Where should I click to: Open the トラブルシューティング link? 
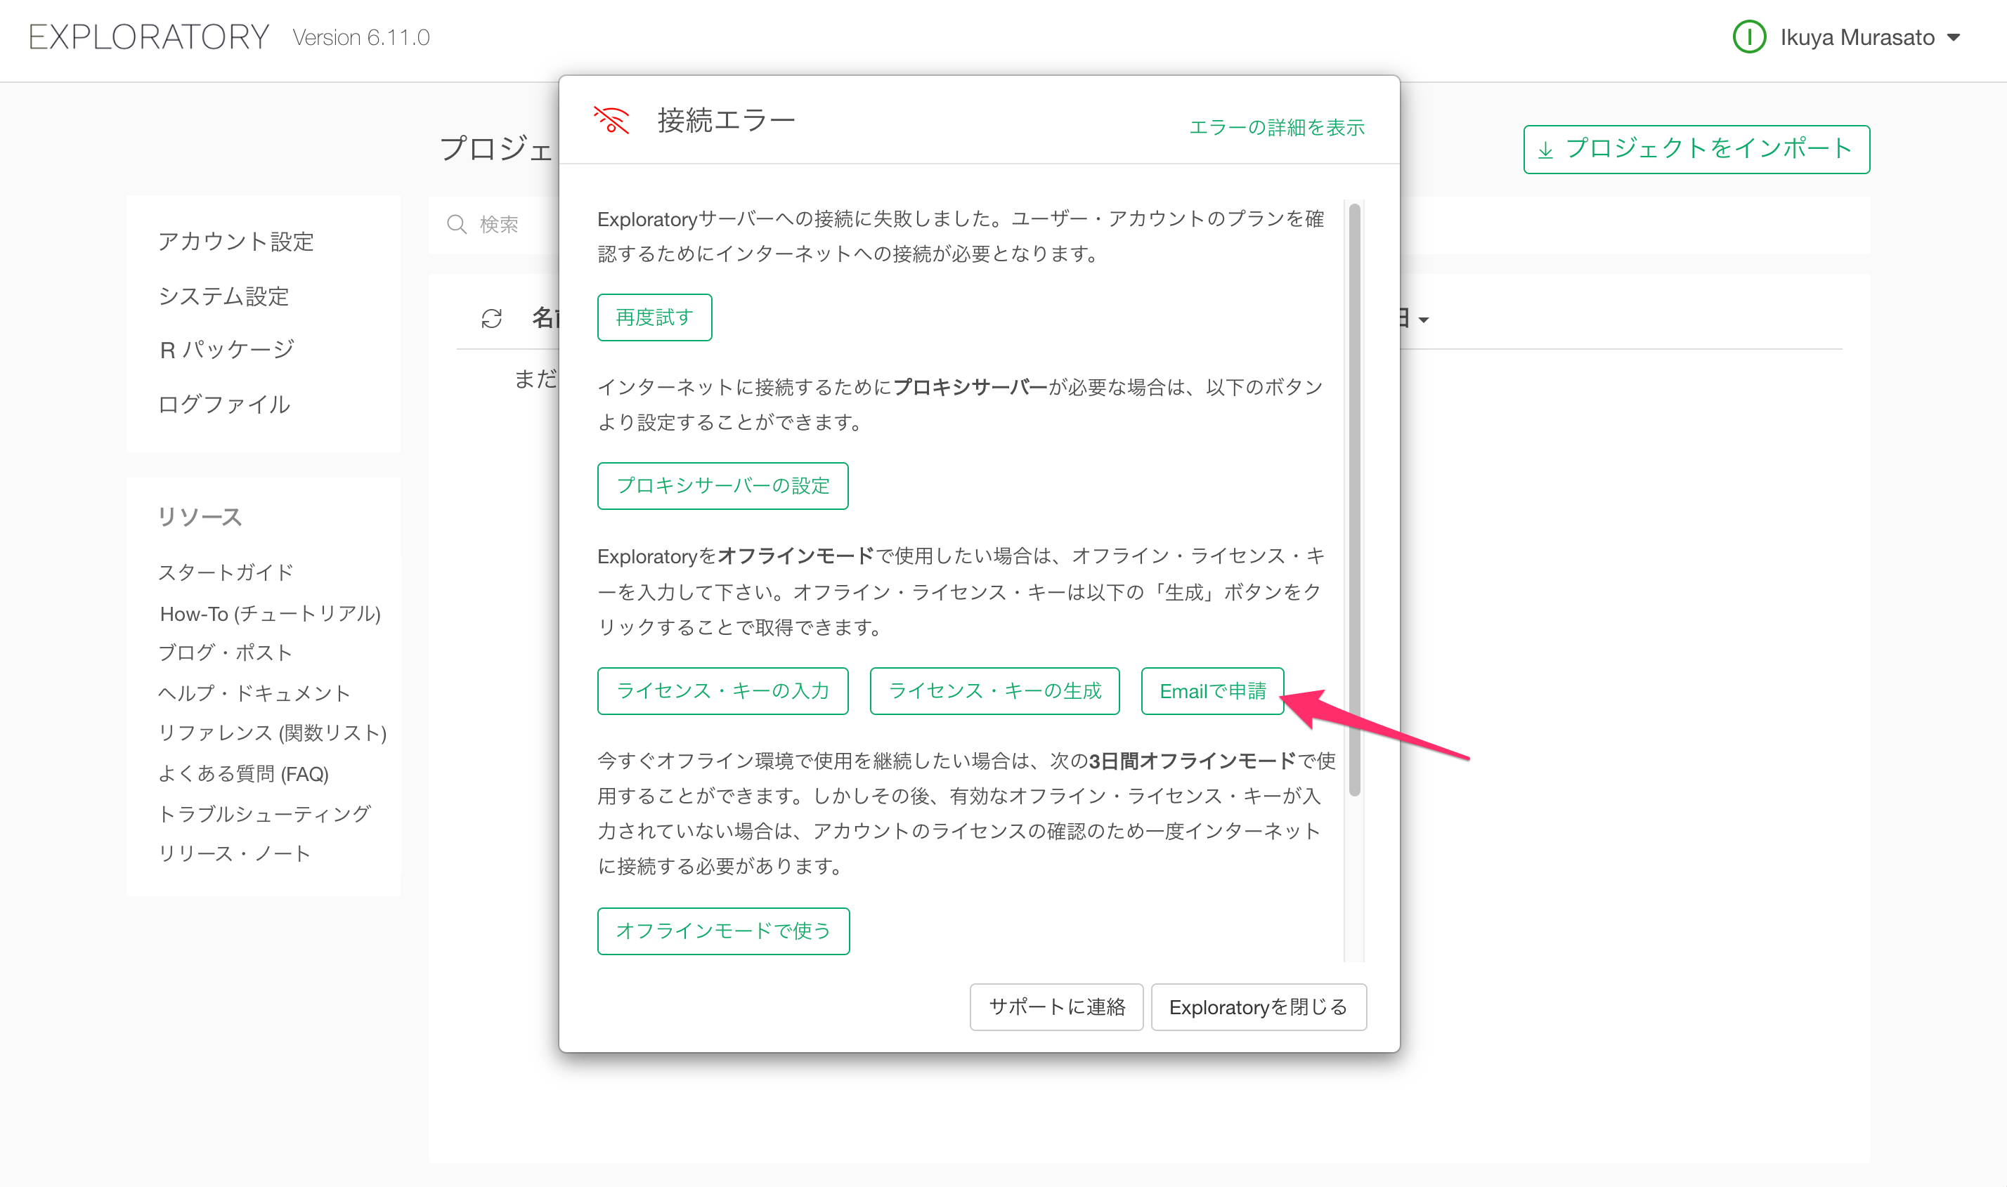coord(265,813)
